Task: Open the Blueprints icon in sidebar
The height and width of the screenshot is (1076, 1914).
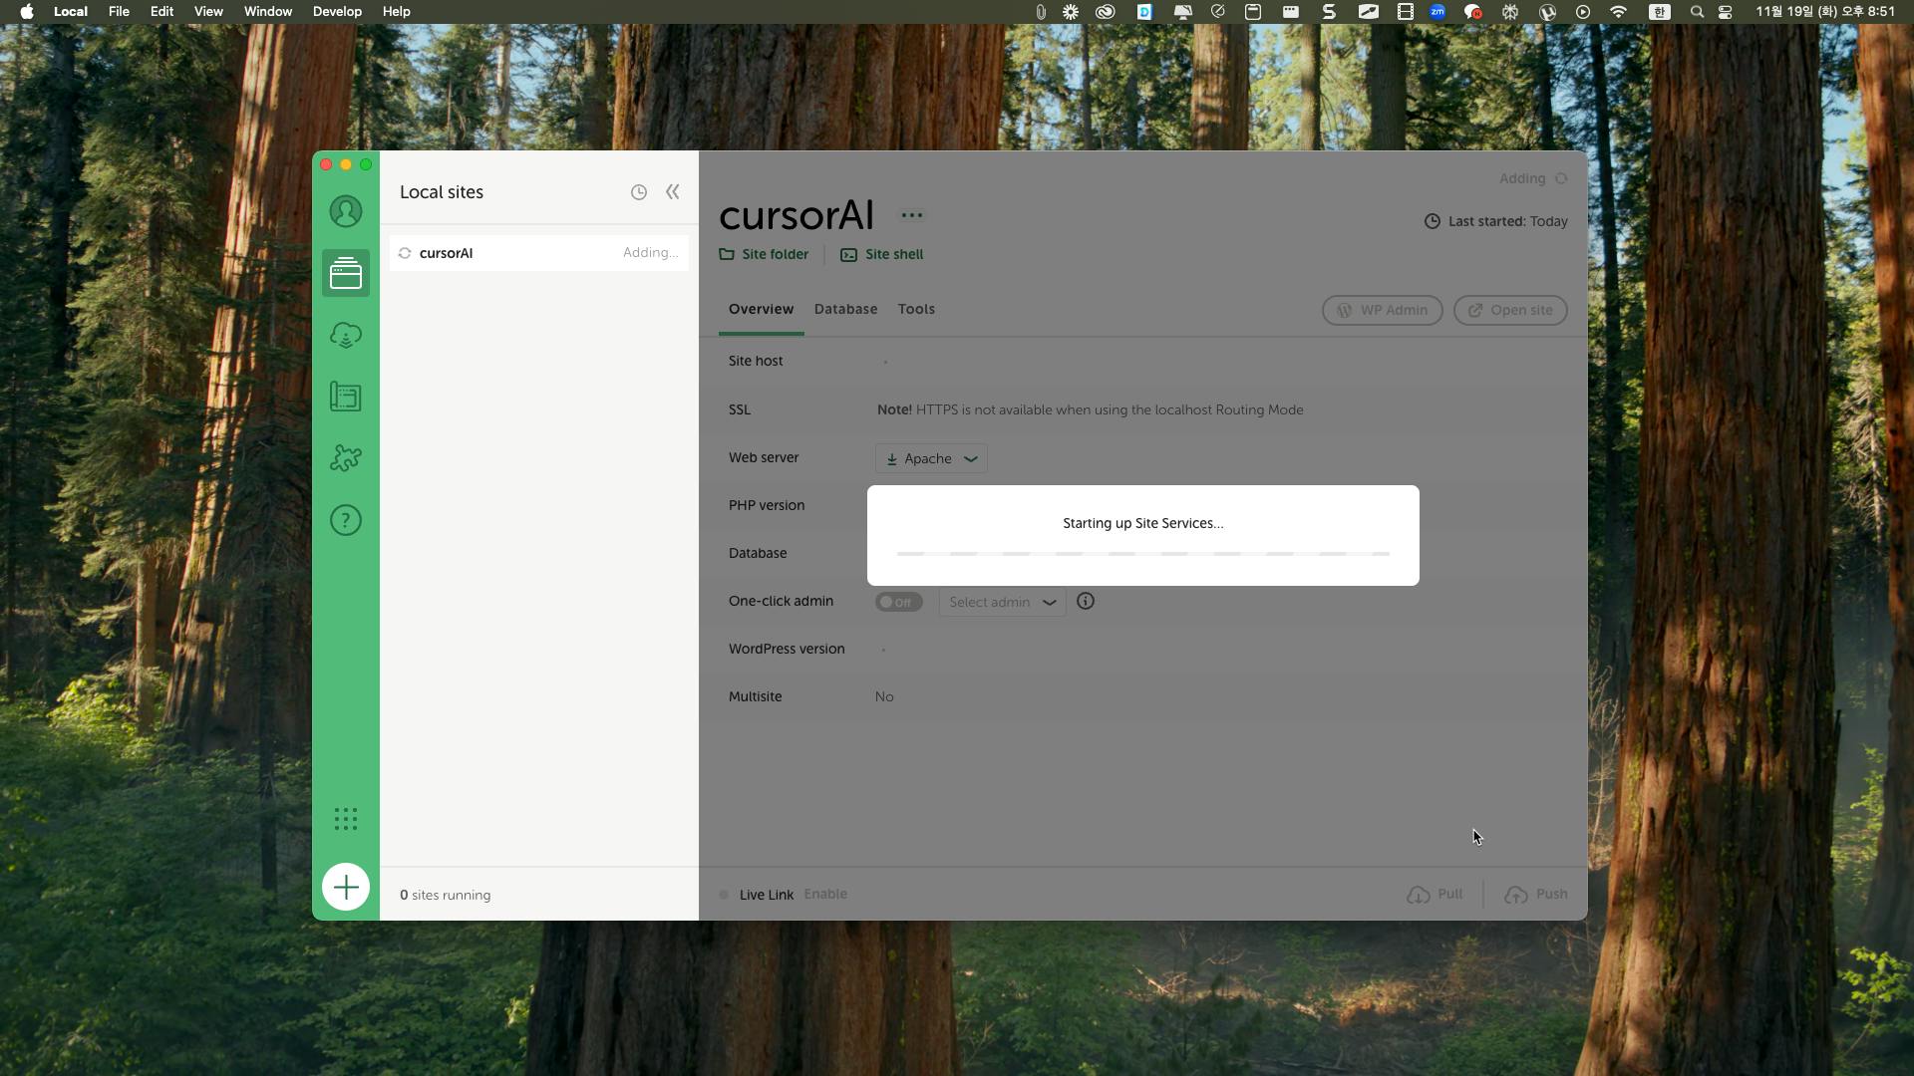Action: click(346, 397)
